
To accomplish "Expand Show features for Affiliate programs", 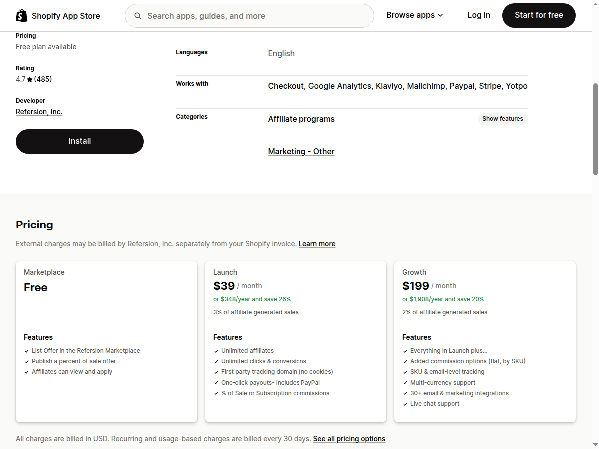I will click(x=503, y=119).
